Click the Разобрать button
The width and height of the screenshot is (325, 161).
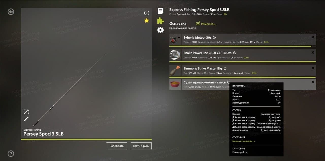click(117, 146)
